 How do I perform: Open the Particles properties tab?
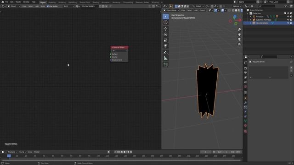(245, 107)
